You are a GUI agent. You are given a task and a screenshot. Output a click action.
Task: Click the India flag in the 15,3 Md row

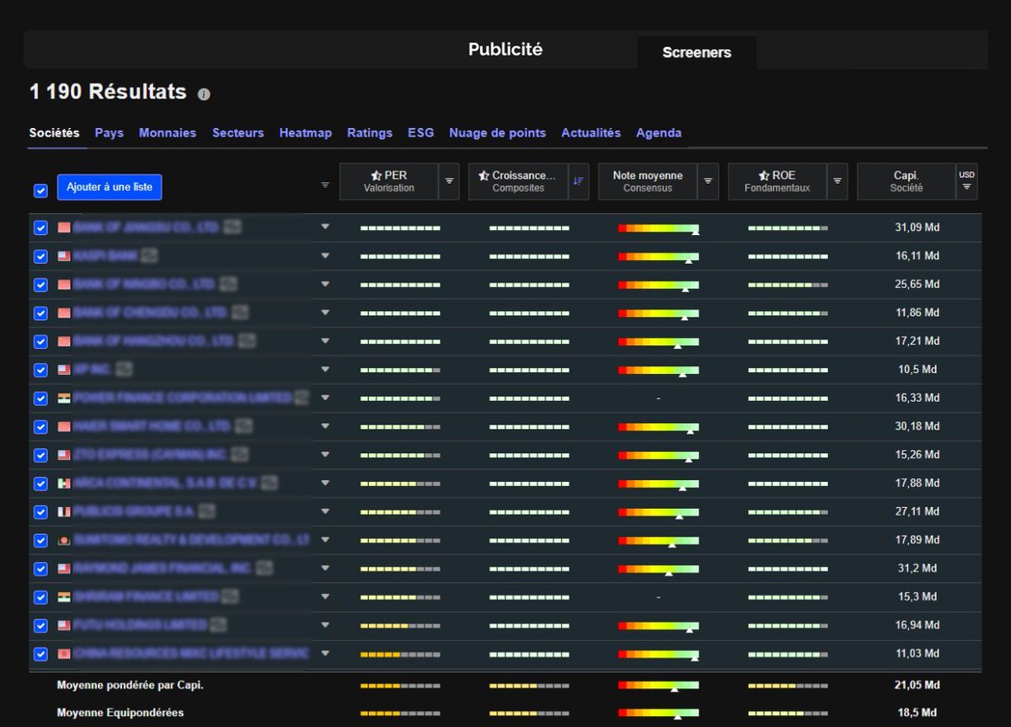pos(64,596)
